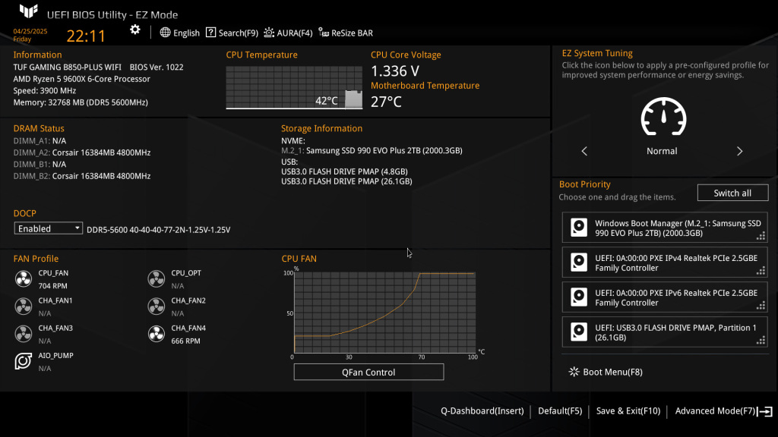The width and height of the screenshot is (778, 437).
Task: Grab drag handle of PXE IPv6 entry
Action: click(x=761, y=305)
